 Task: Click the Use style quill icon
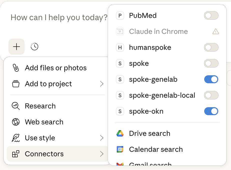click(x=15, y=138)
